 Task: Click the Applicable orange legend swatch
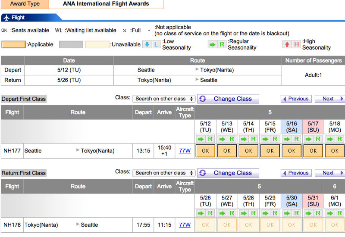pos(13,45)
